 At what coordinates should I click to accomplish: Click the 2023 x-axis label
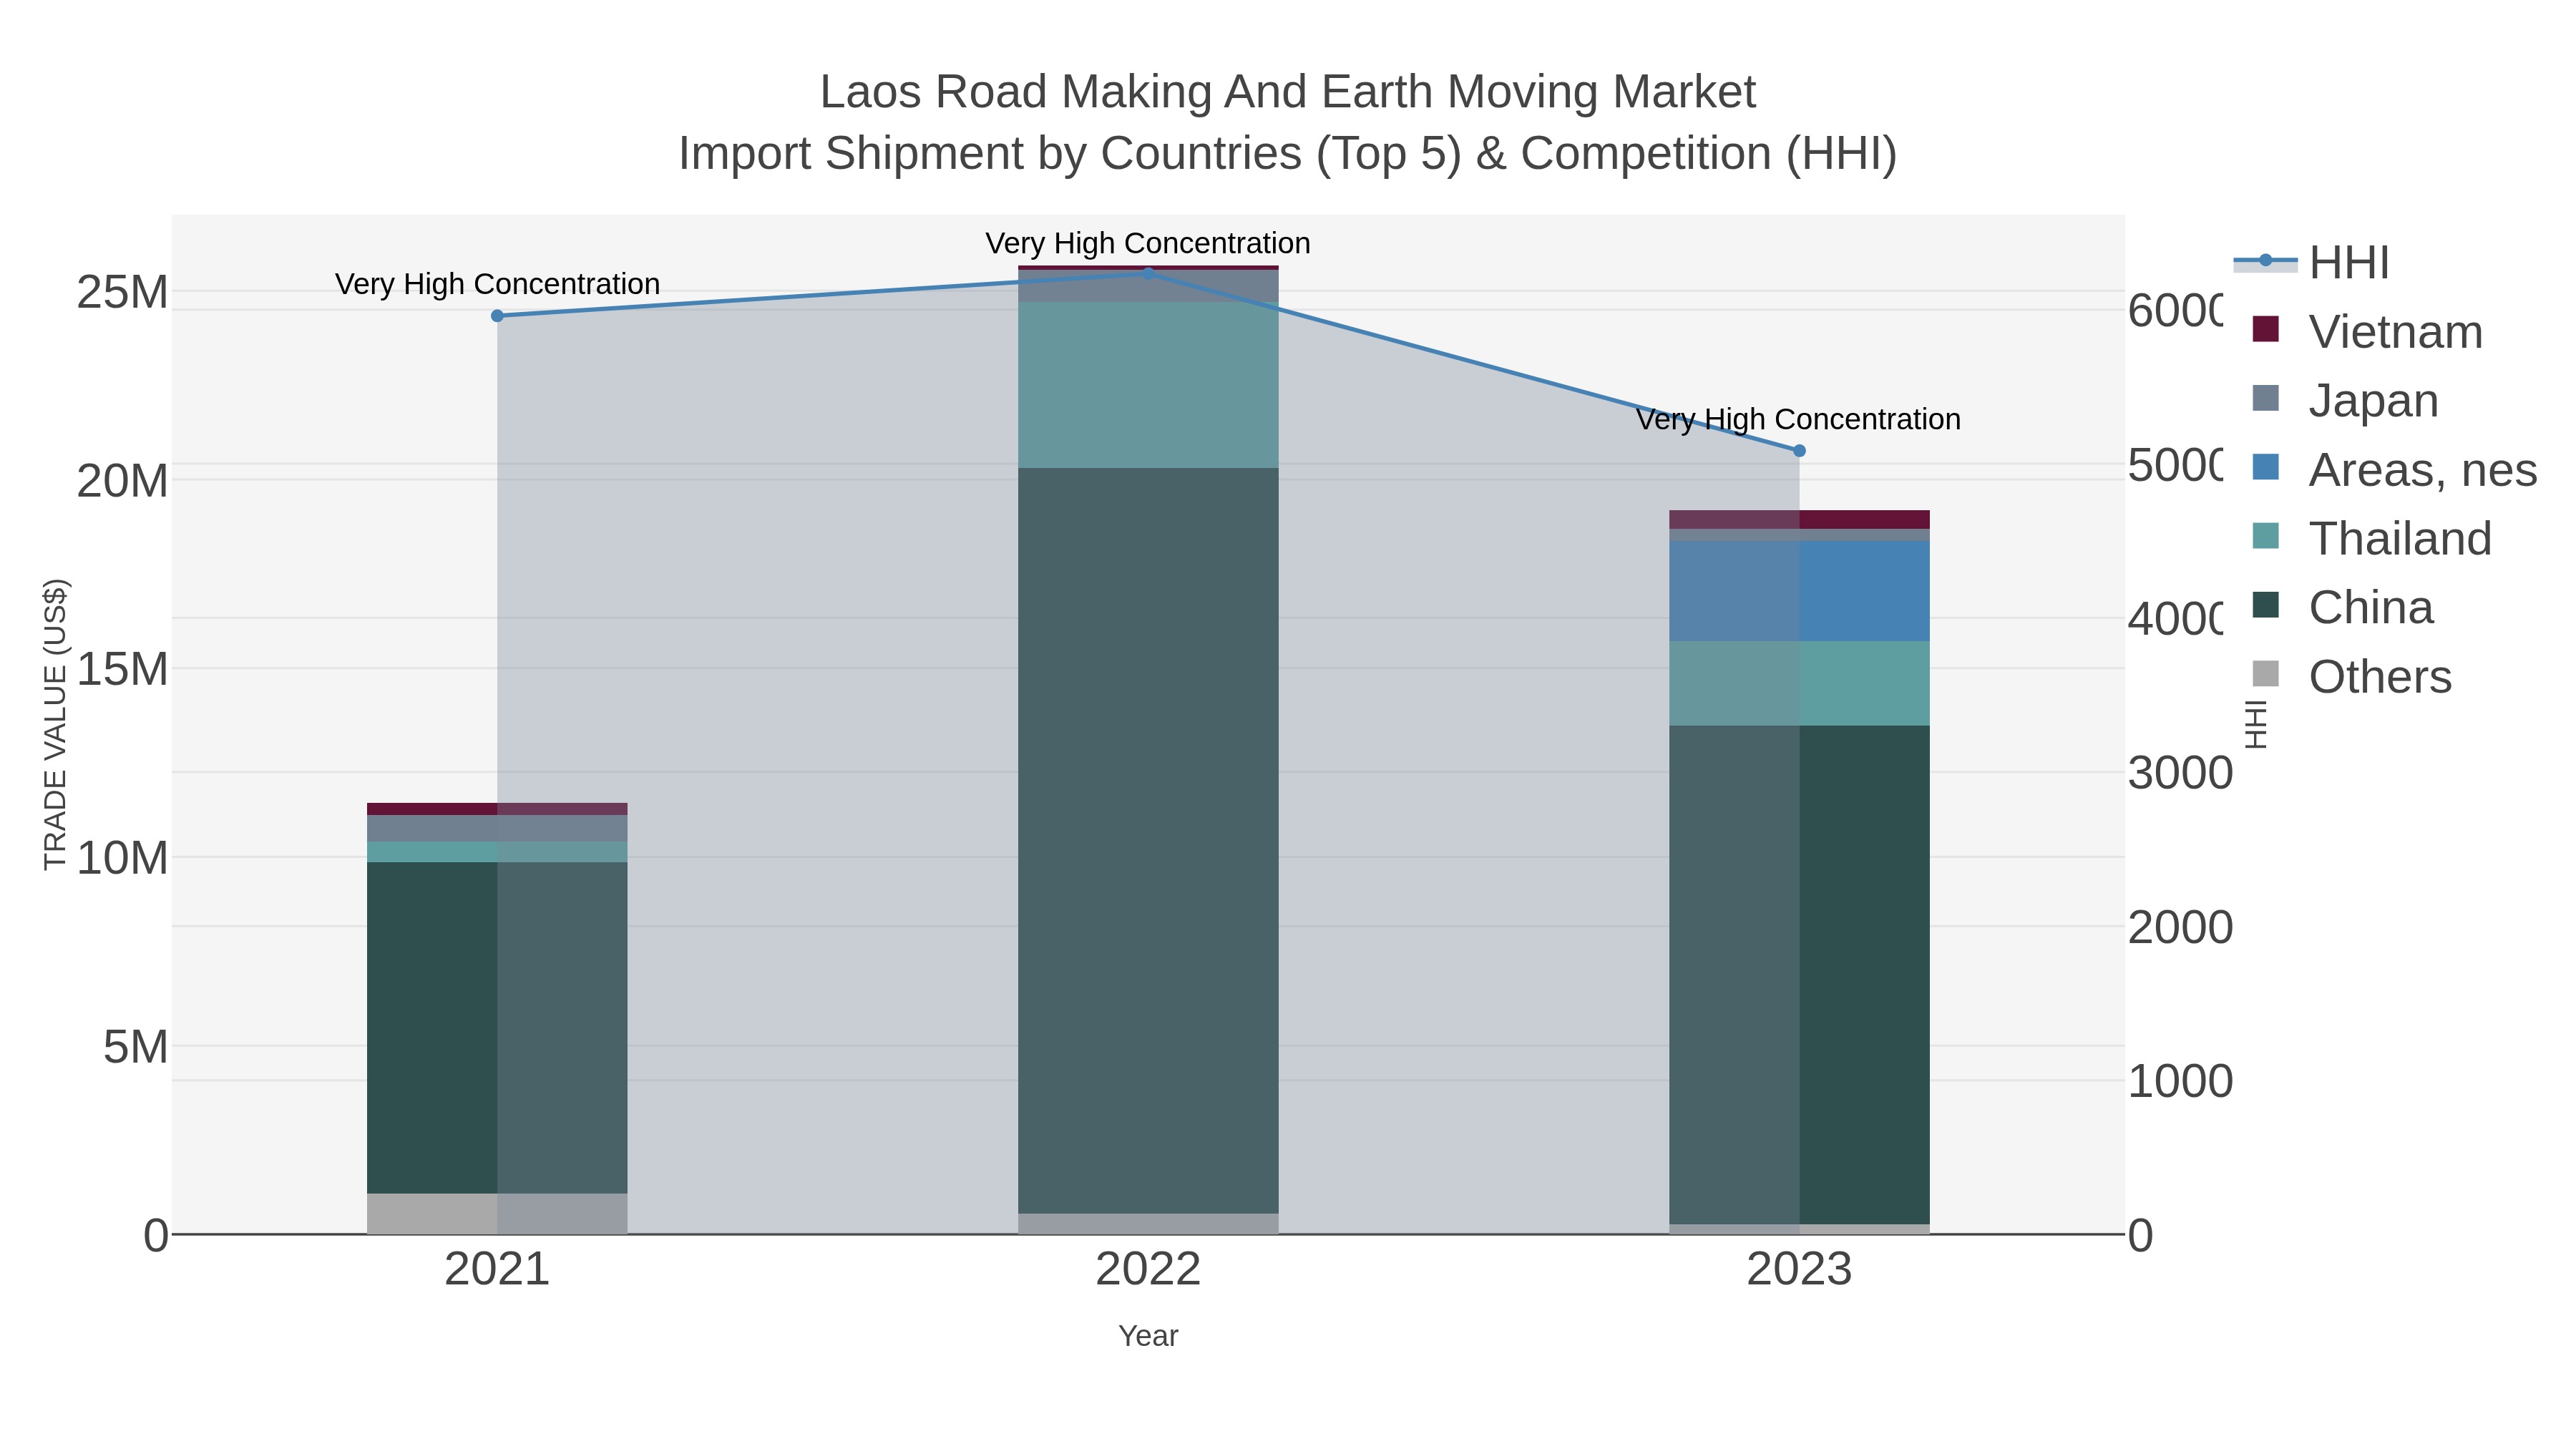pyautogui.click(x=1799, y=1269)
